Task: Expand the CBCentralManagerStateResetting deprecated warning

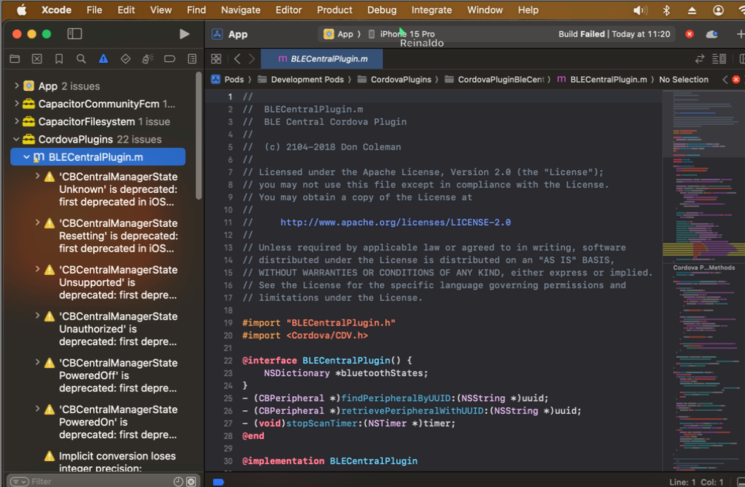Action: (38, 222)
